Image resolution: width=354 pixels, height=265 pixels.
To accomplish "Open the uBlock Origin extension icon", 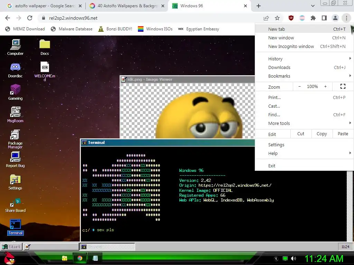I will (x=291, y=18).
